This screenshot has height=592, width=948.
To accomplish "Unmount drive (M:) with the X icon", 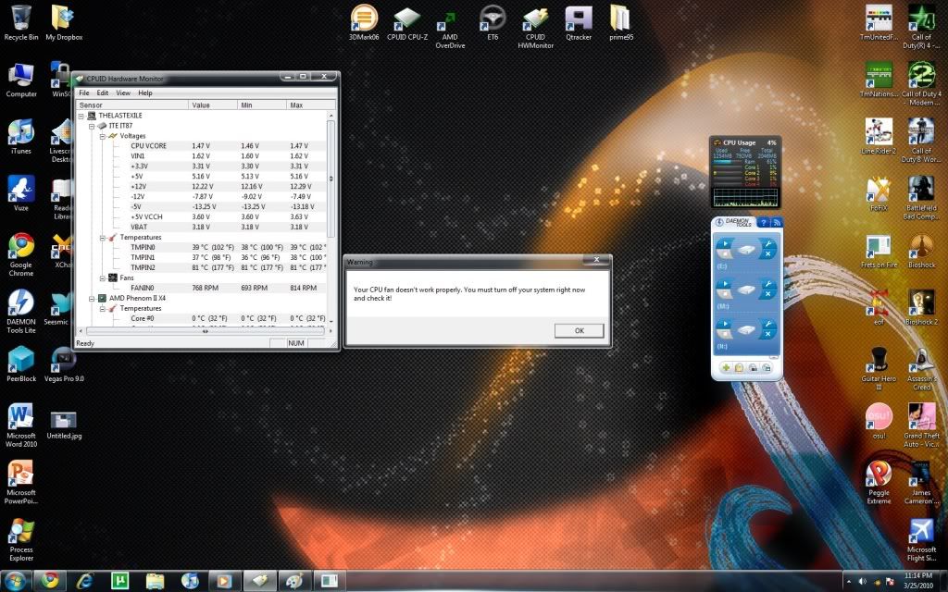I will 767,293.
